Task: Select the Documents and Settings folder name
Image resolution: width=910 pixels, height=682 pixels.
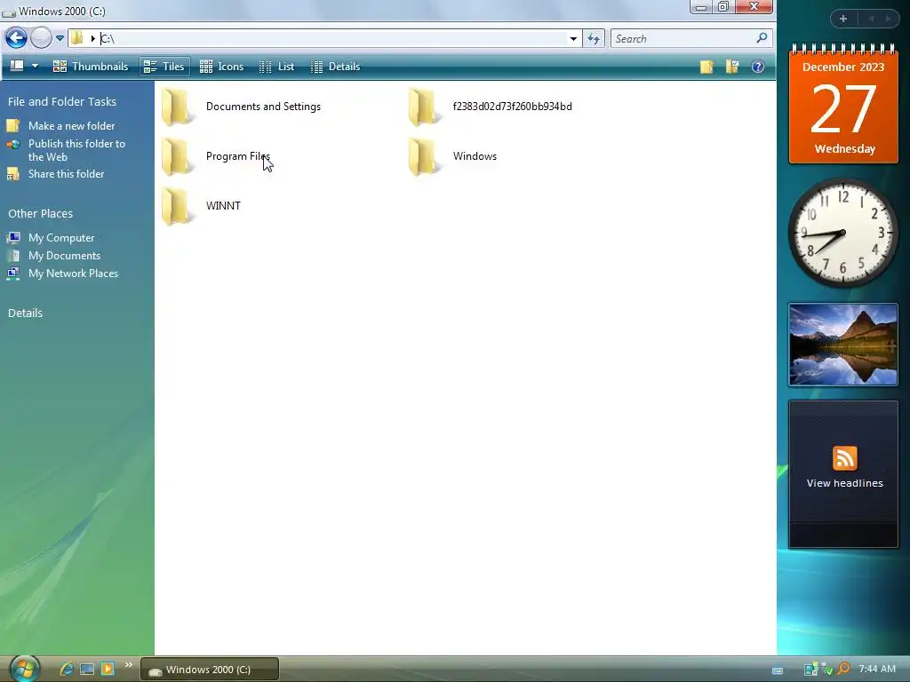Action: (x=263, y=107)
